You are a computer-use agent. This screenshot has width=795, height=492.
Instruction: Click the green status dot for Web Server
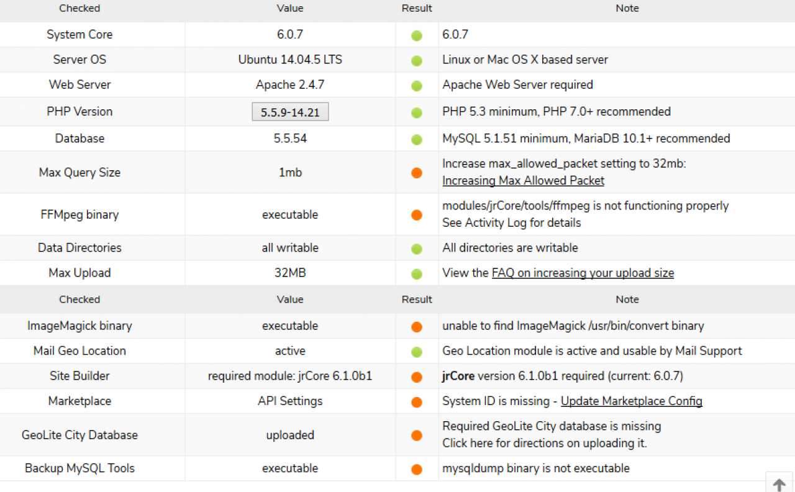pyautogui.click(x=417, y=86)
